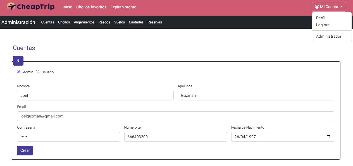Click the purple back arrow button
The height and width of the screenshot is (166, 353).
coord(18,61)
